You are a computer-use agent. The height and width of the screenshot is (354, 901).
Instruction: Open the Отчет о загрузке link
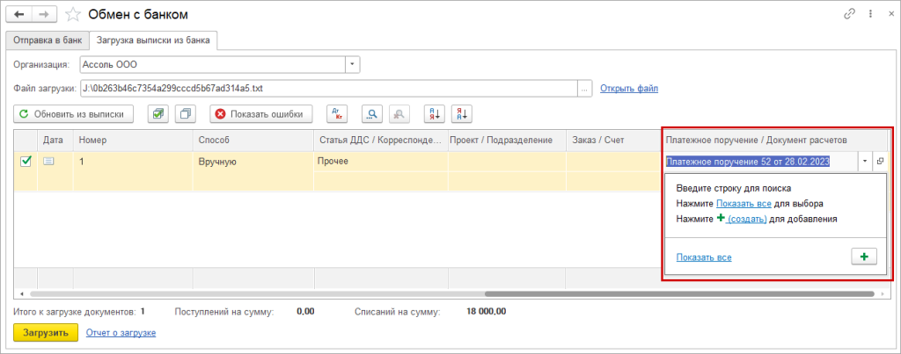121,332
